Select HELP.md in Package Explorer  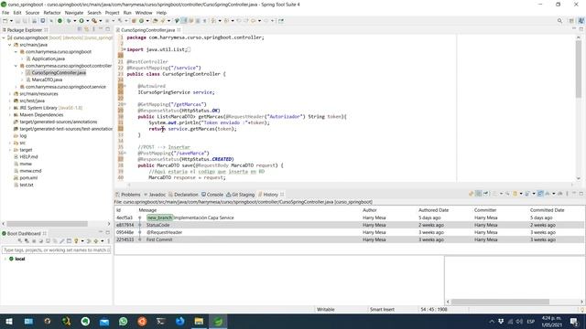tap(28, 157)
